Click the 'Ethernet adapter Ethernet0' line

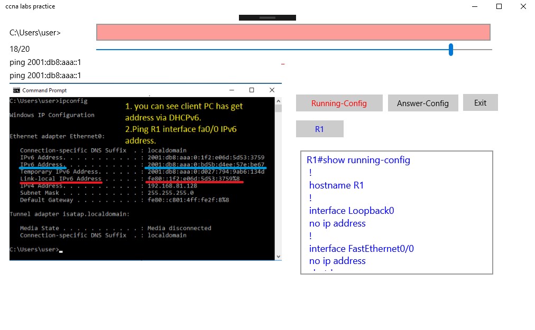point(57,136)
